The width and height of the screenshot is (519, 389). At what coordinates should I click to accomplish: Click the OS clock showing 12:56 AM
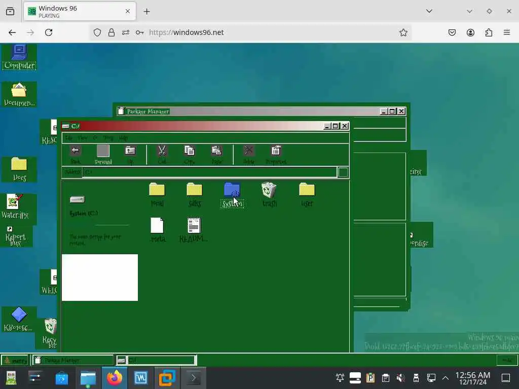473,378
